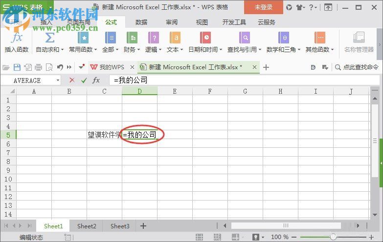This screenshot has height=242, width=383.
Task: Click vertical scrollbar down arrow
Action: coord(375,215)
